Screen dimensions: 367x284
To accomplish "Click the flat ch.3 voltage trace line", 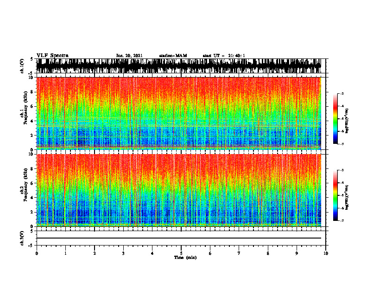I will [x=178, y=238].
